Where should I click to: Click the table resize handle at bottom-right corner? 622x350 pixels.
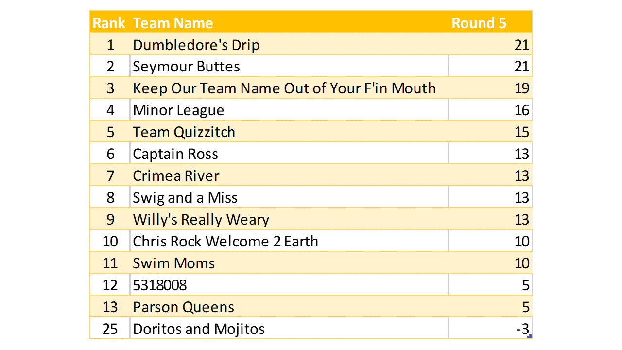(x=530, y=336)
